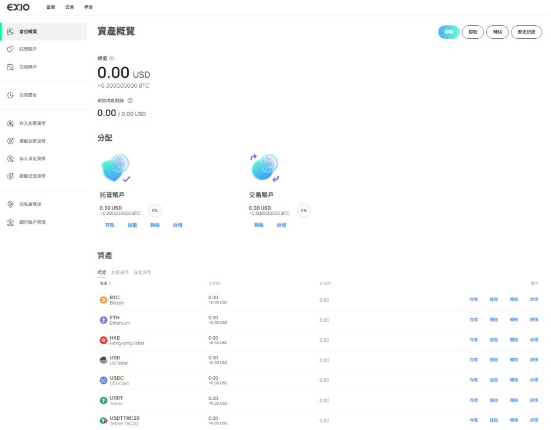Open 白名單管理 from the sidebar
Screen dimensions: 551x430
29,204
